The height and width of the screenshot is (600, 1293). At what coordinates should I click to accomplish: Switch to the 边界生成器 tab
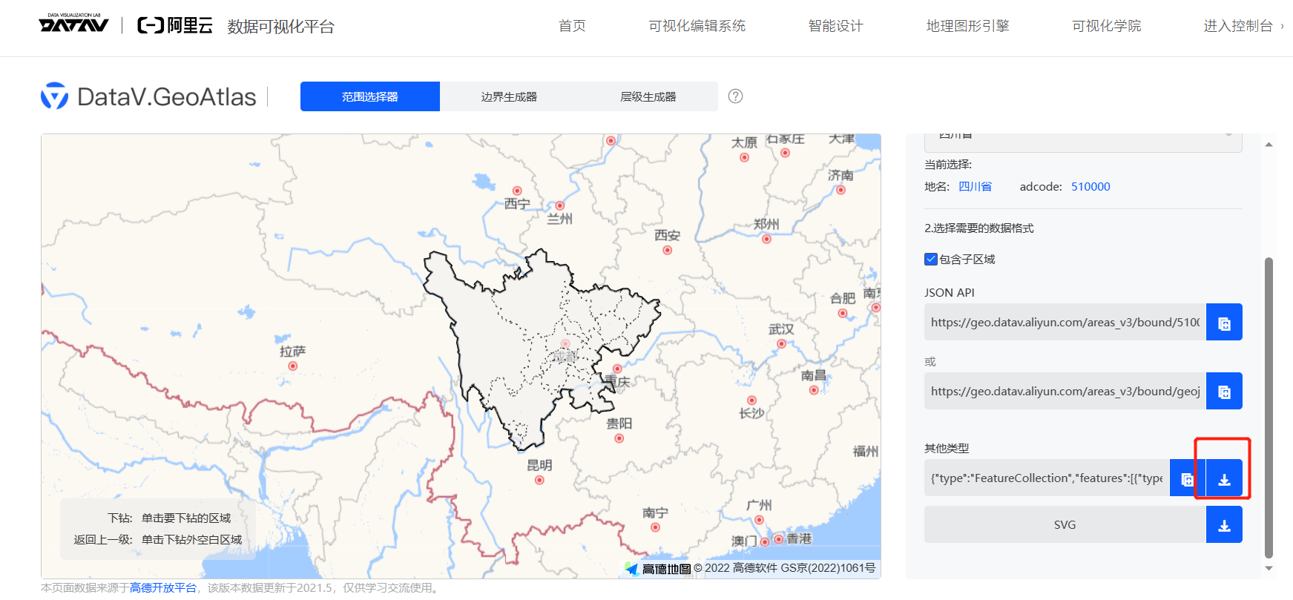click(509, 96)
